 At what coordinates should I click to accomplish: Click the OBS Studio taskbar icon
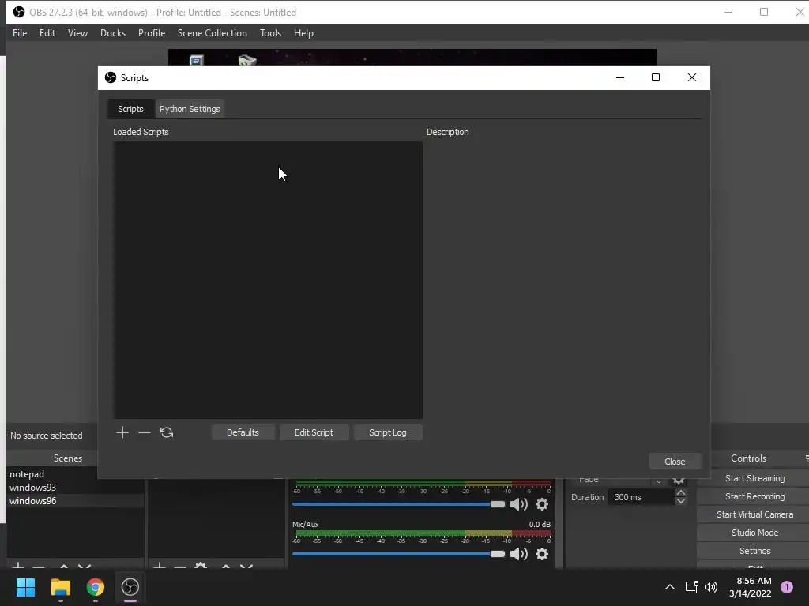pyautogui.click(x=130, y=587)
